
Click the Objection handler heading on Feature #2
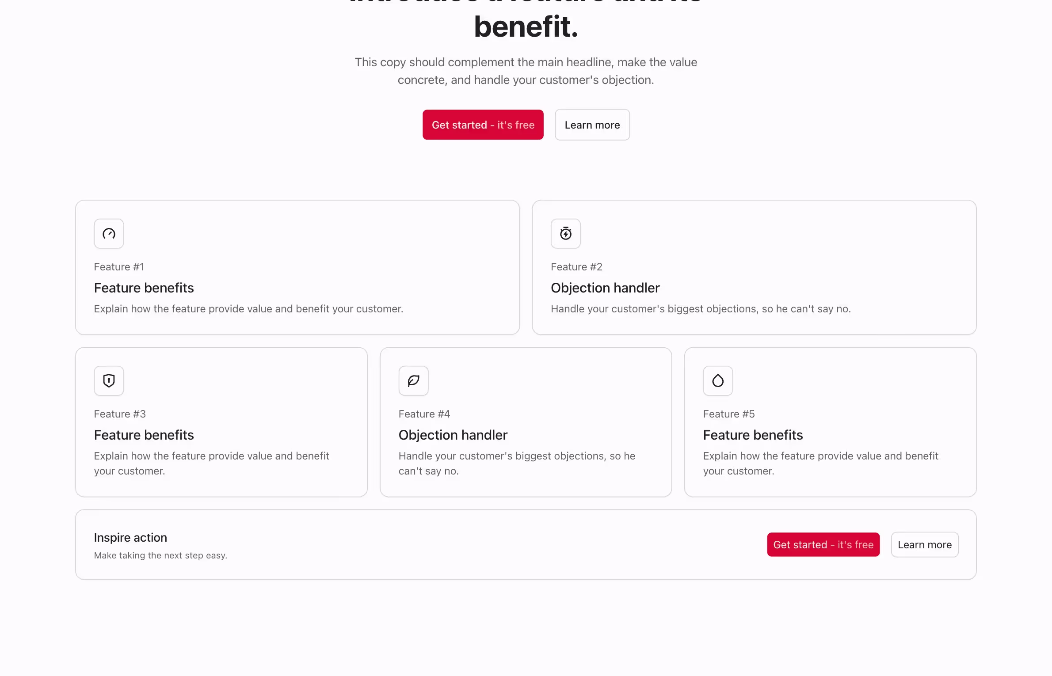click(x=605, y=288)
